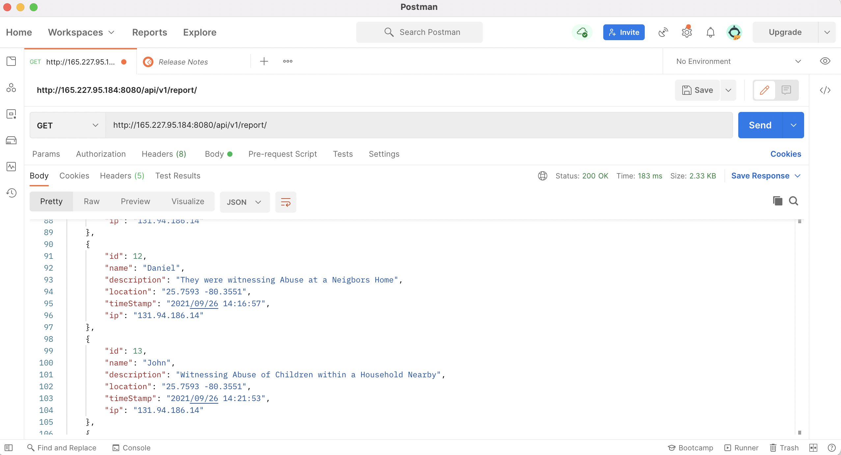841x455 pixels.
Task: Open the capture requests satellite icon
Action: 663,32
